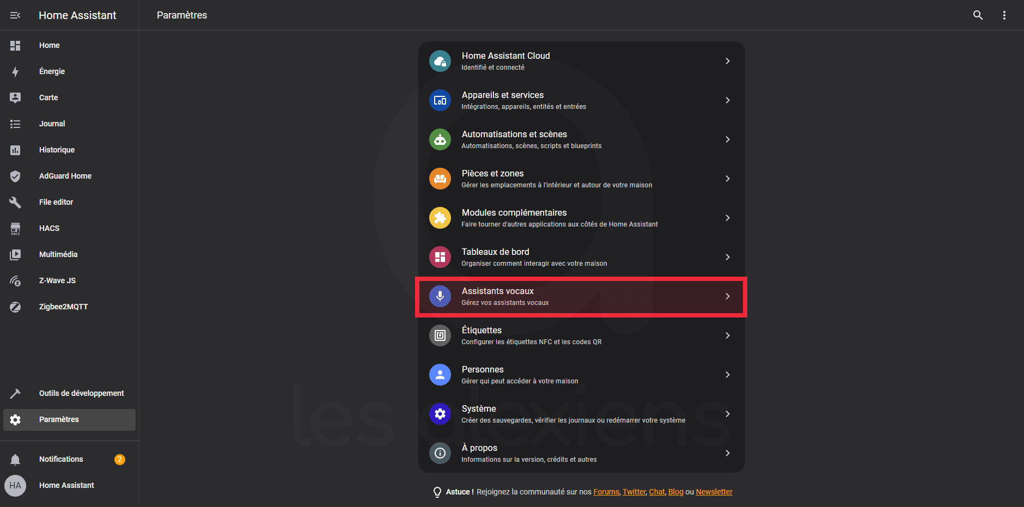Select HACS in the sidebar menu
Screen dimensions: 1024x507
click(69, 228)
